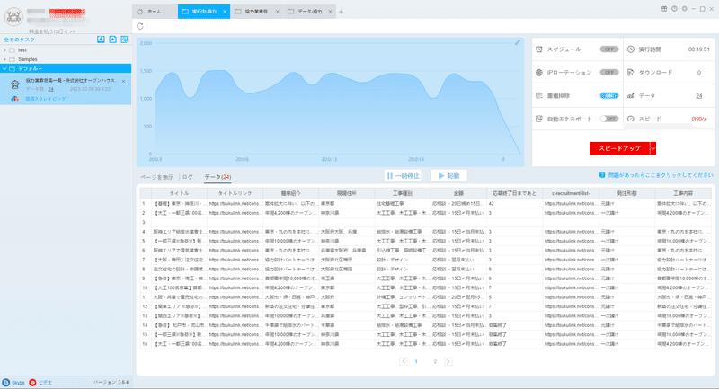719x389 pixels.
Task: Open the Skype link in status bar
Action: click(x=18, y=383)
